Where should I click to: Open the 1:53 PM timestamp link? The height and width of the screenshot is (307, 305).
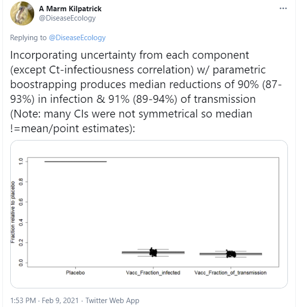pos(23,300)
